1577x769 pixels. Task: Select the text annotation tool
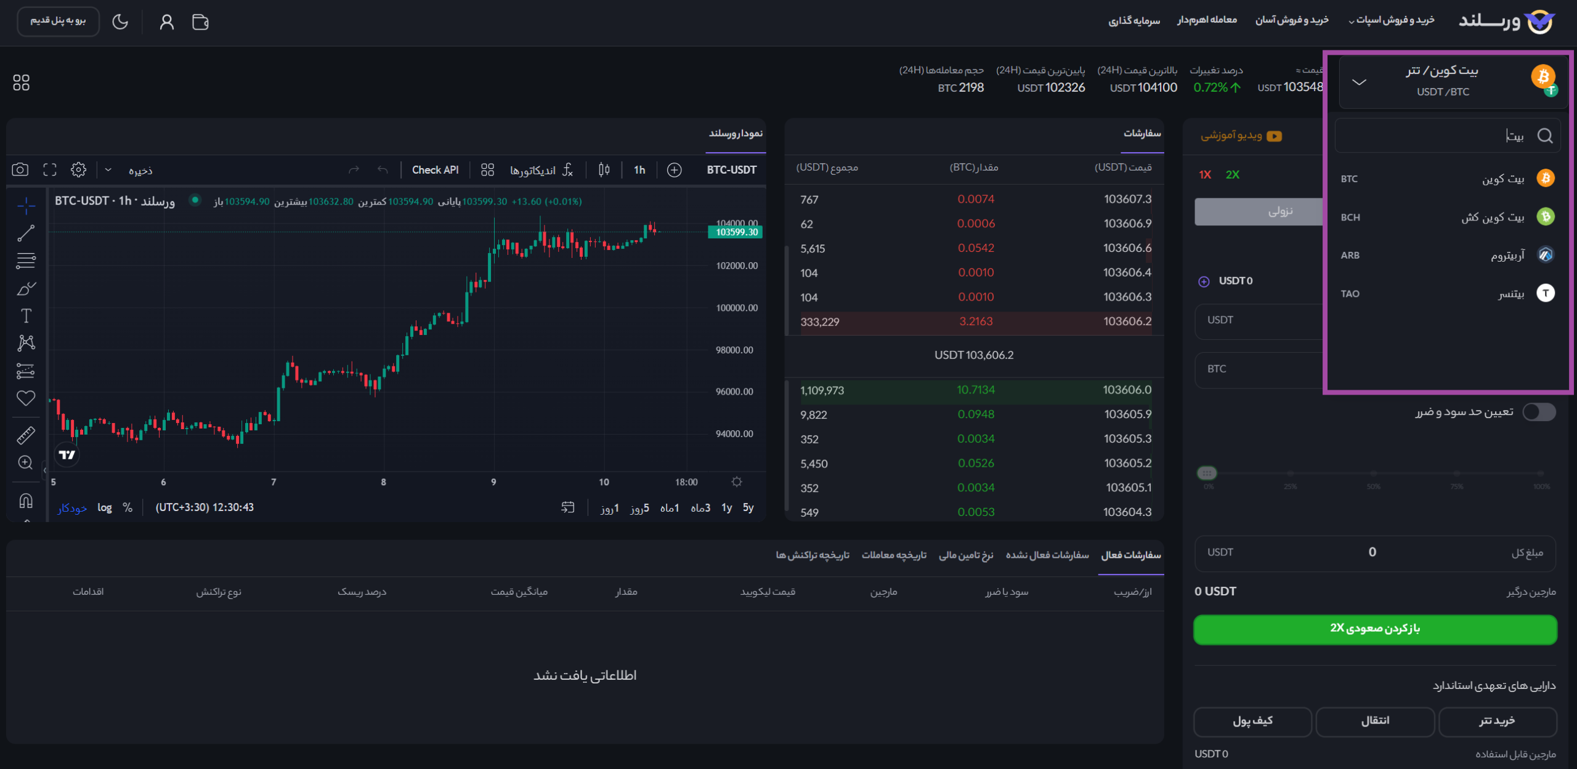tap(26, 316)
